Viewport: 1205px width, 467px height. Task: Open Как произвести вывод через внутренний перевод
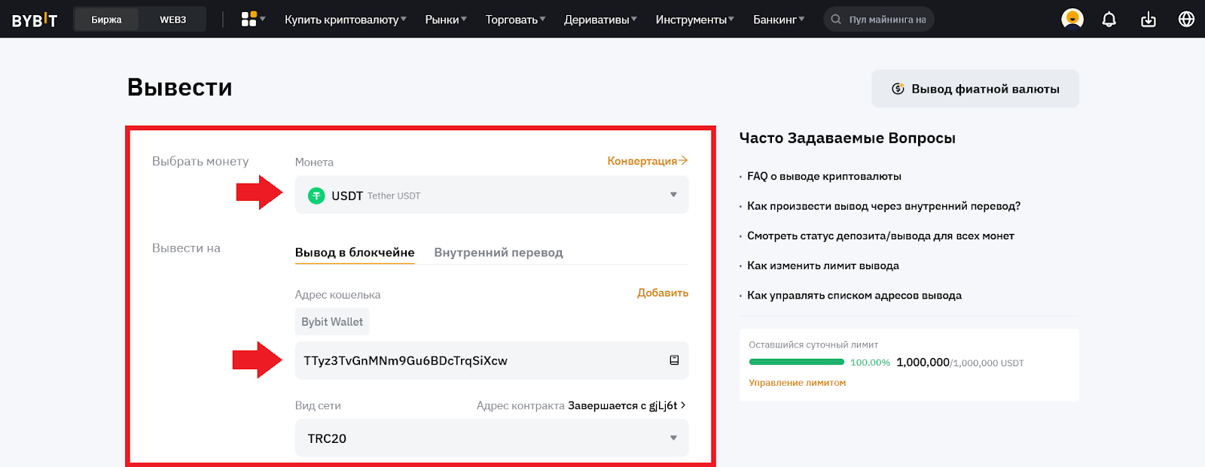tap(883, 206)
